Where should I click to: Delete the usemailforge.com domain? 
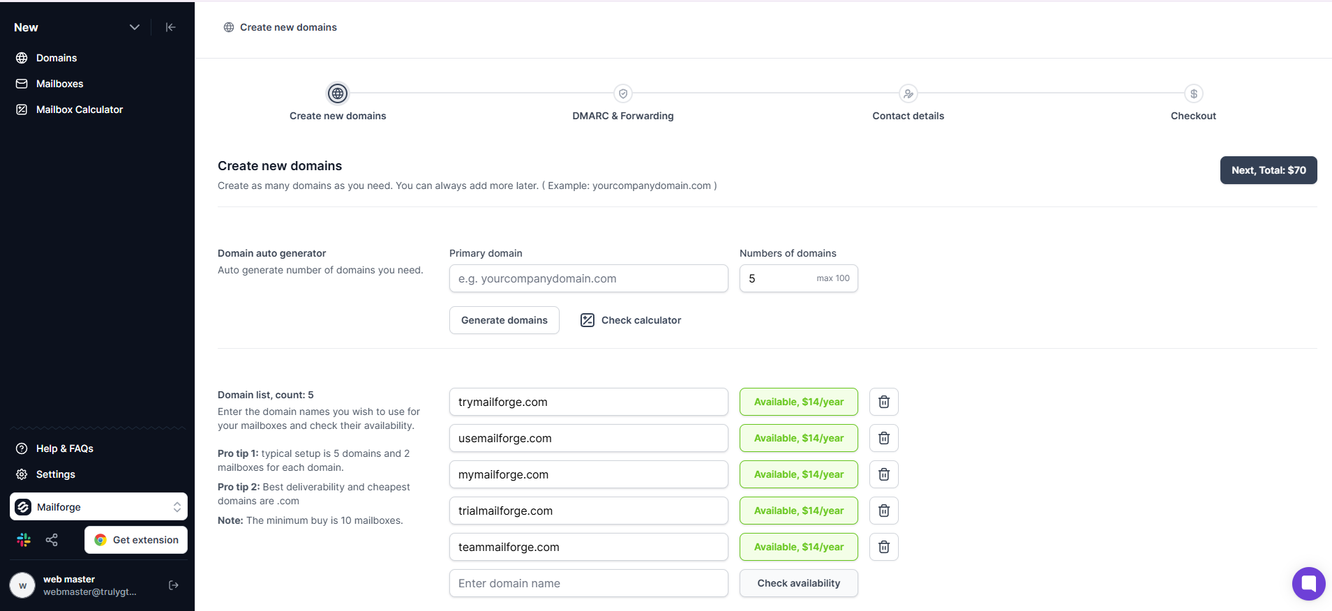click(x=884, y=438)
